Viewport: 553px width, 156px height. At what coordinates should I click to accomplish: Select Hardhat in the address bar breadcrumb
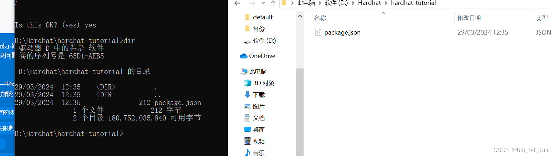click(x=369, y=3)
